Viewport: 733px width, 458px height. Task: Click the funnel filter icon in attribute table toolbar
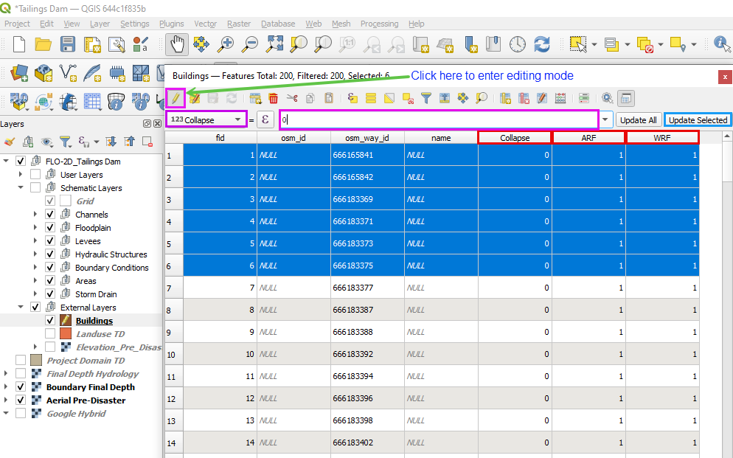tap(425, 97)
